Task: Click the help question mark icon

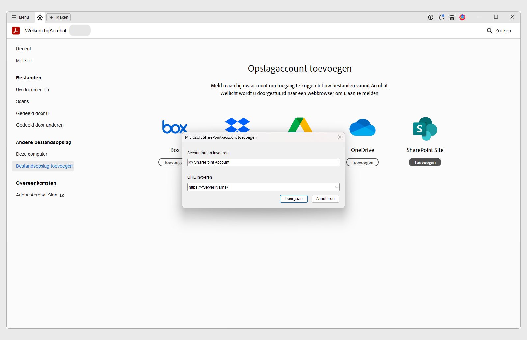Action: coord(430,17)
